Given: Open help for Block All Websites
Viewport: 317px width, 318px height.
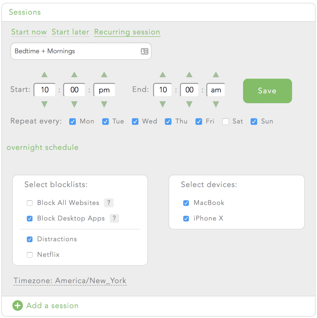Looking at the screenshot, I should click(x=109, y=202).
